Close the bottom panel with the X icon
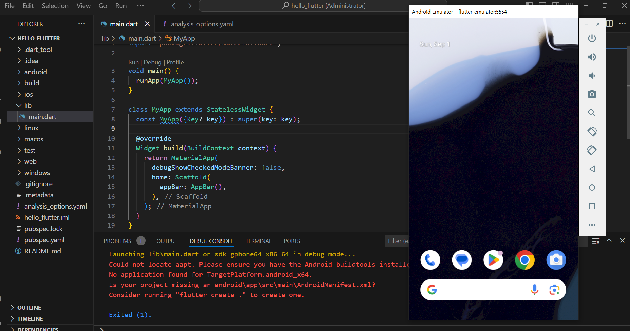Viewport: 630px width, 331px height. pos(622,240)
